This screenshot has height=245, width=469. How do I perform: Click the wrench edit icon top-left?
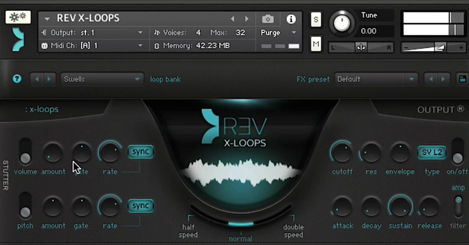click(x=18, y=17)
